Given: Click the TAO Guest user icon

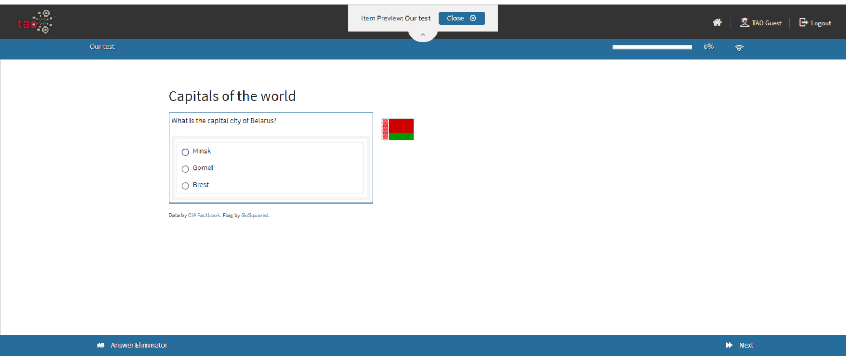Looking at the screenshot, I should [x=745, y=23].
